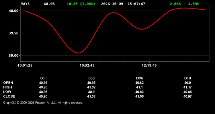Click the green 2.08% range value
This screenshot has height=114, width=215.
pos(175,4)
